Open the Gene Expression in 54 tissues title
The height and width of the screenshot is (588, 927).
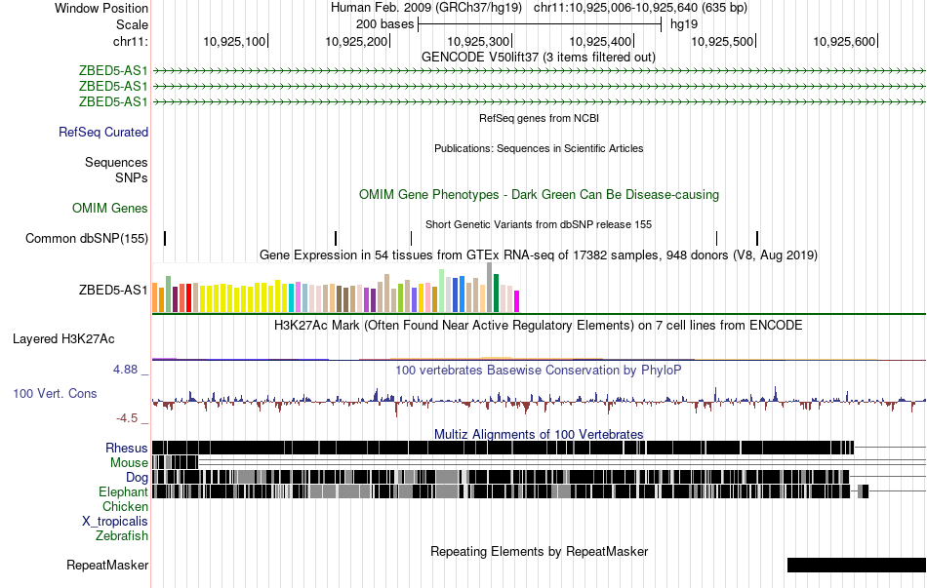(x=539, y=255)
